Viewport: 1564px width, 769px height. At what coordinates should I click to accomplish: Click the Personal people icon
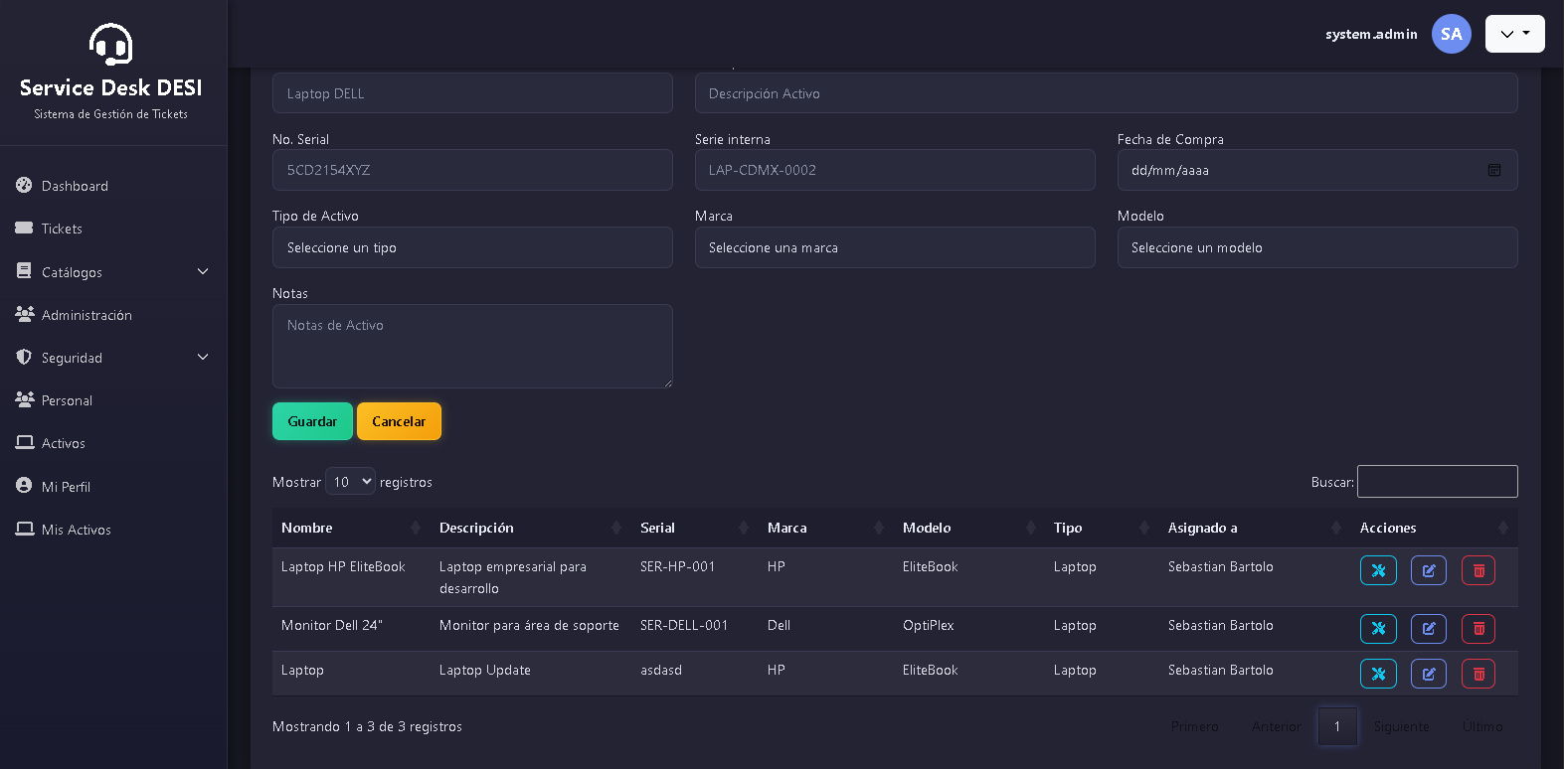click(25, 399)
